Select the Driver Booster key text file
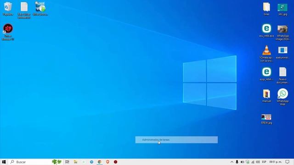 (24, 10)
